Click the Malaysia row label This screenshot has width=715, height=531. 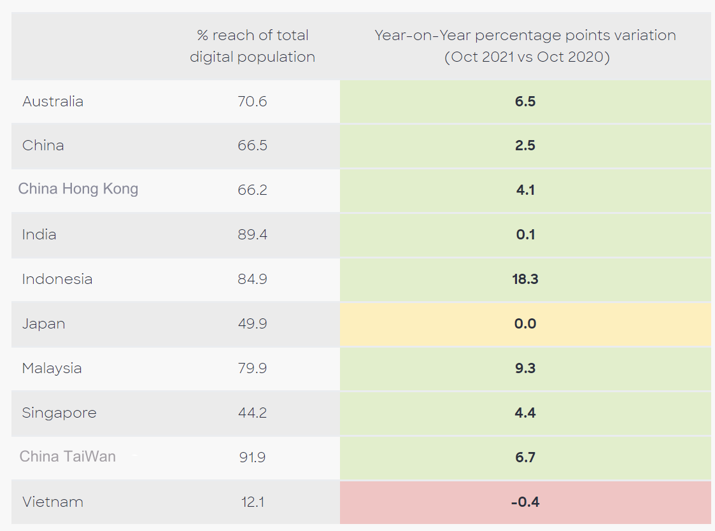(52, 368)
